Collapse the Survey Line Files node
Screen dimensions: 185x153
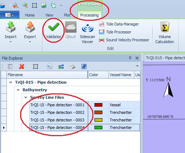click(x=26, y=97)
